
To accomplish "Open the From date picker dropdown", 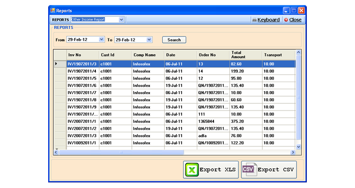I will click(101, 40).
